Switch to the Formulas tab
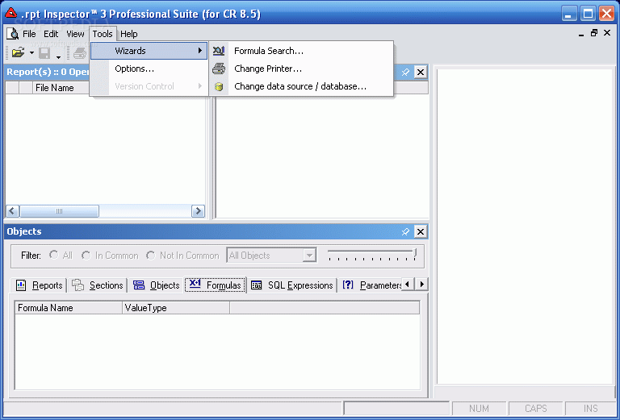The width and height of the screenshot is (620, 420). click(x=215, y=285)
